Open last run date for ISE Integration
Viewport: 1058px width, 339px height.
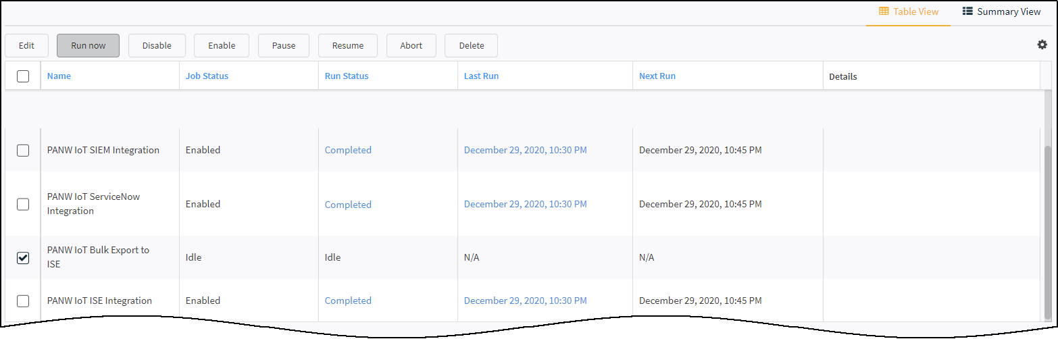[525, 301]
